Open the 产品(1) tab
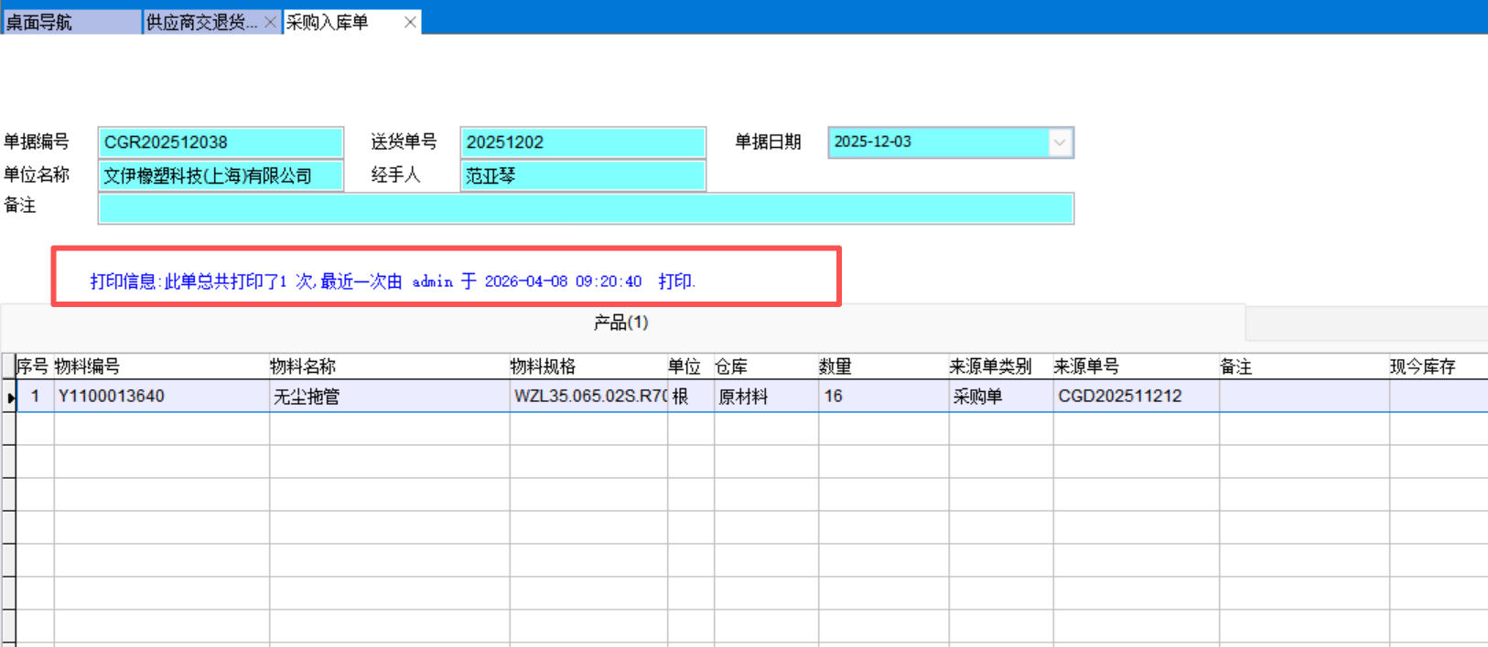This screenshot has height=647, width=1488. tap(620, 323)
